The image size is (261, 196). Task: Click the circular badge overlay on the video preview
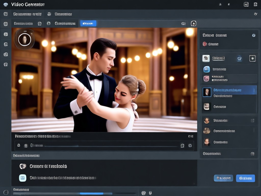click(x=25, y=39)
